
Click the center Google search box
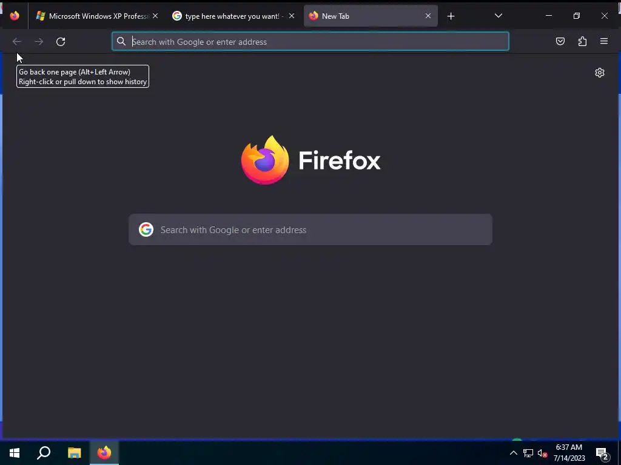point(310,229)
